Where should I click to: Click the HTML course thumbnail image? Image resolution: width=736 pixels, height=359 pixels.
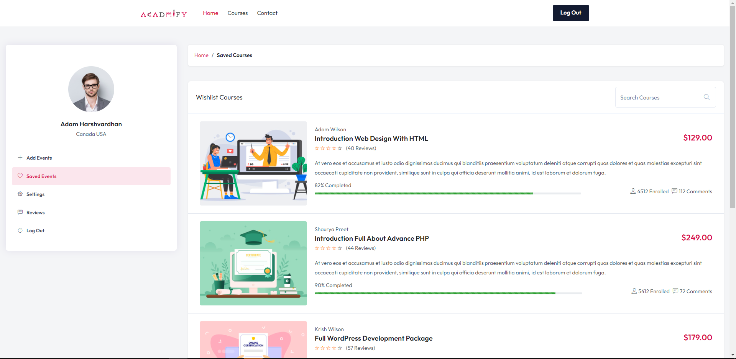tap(253, 163)
